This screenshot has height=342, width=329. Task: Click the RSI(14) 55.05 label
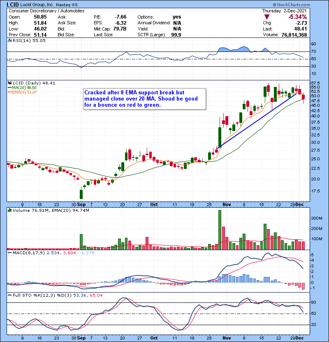point(29,40)
